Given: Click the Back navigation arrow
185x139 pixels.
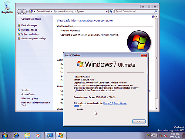Looking at the screenshot, I should click(x=19, y=11).
